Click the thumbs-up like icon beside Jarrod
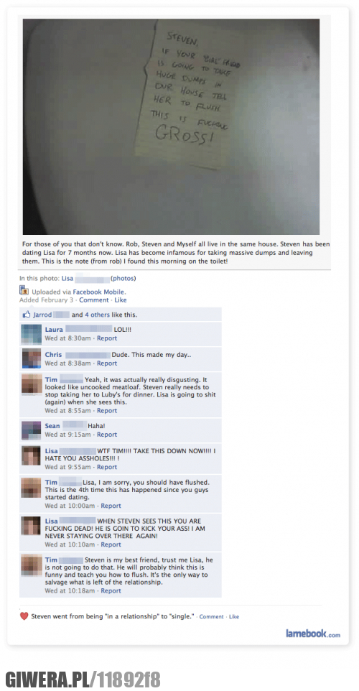The width and height of the screenshot is (359, 691). (x=27, y=315)
